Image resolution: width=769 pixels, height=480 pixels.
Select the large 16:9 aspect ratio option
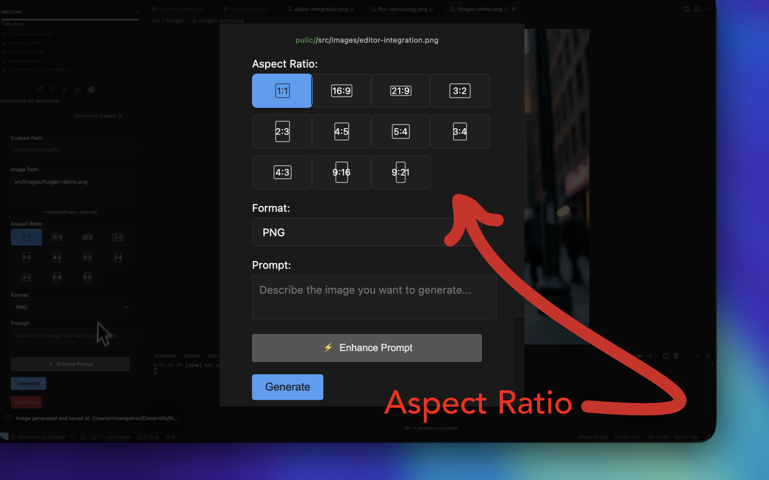click(x=341, y=91)
